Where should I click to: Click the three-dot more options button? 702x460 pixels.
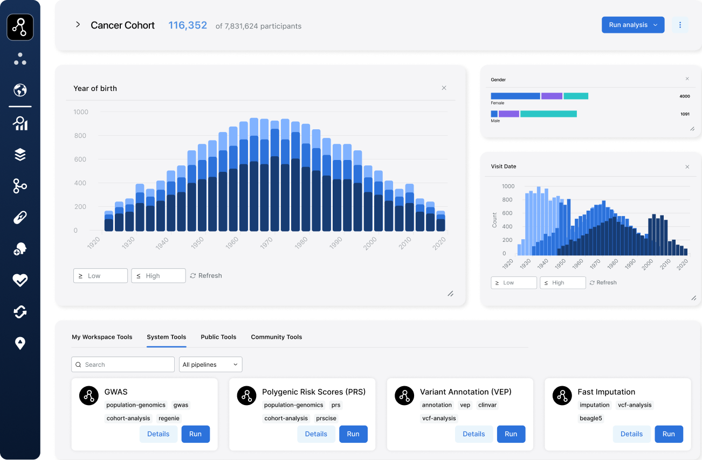pyautogui.click(x=680, y=25)
